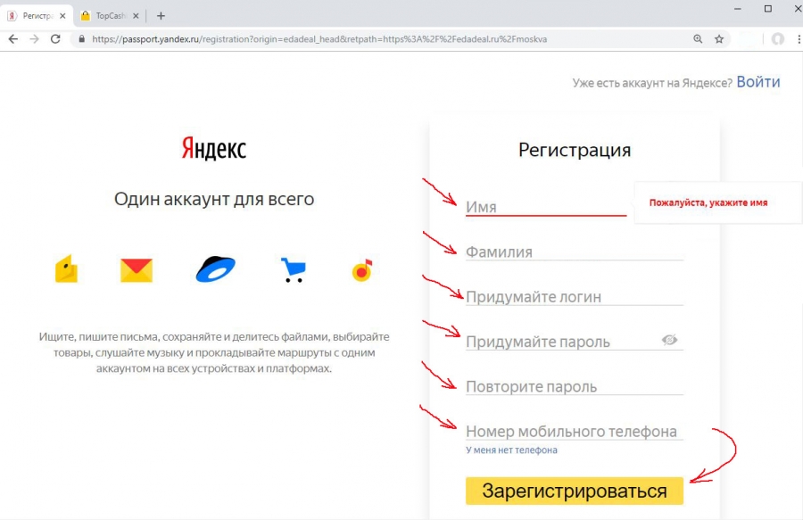Click the 'Пожалуйста, укажите имя' error message
The height and width of the screenshot is (520, 803).
(x=708, y=202)
